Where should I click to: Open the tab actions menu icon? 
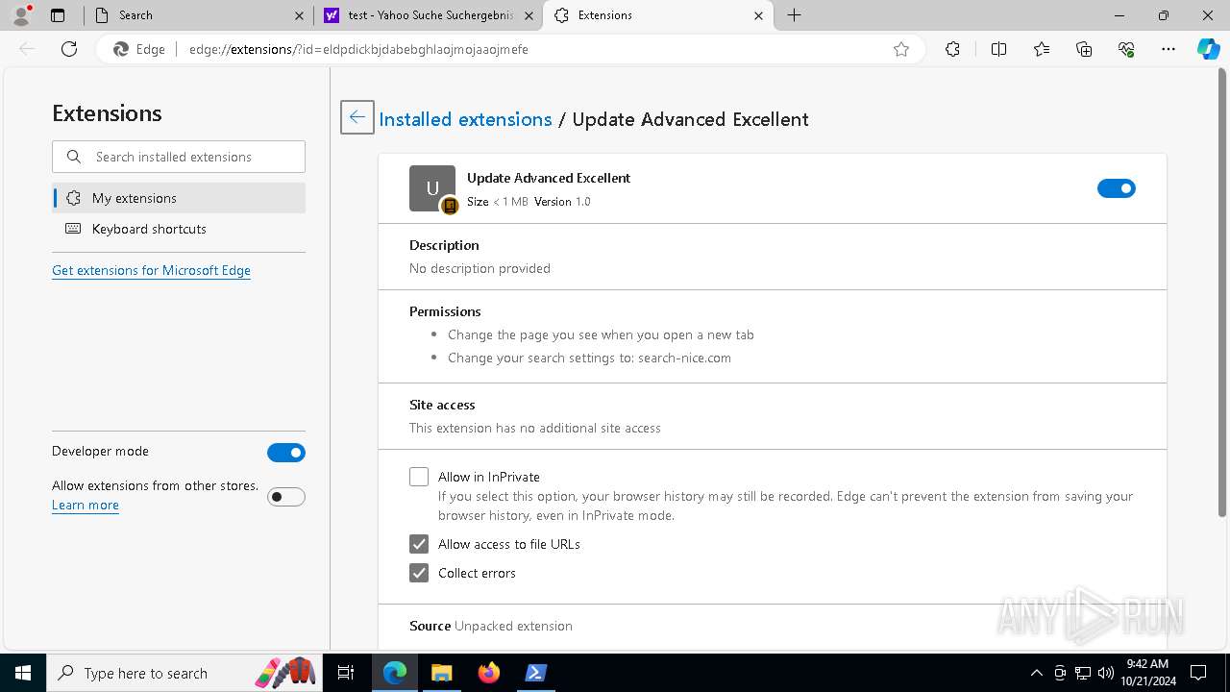point(58,15)
